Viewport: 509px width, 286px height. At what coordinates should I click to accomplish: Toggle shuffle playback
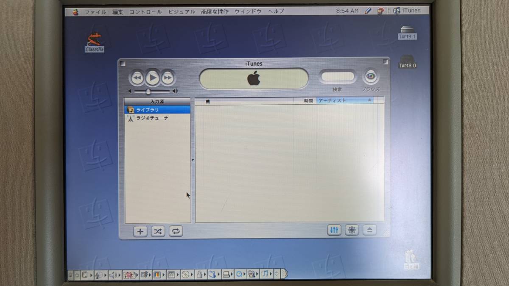tap(158, 231)
